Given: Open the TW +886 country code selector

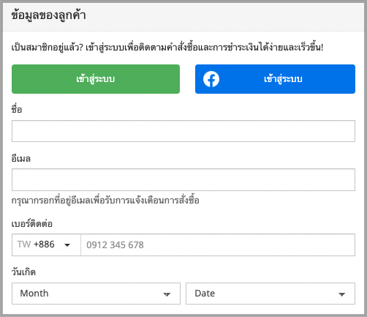Looking at the screenshot, I should pyautogui.click(x=46, y=245).
